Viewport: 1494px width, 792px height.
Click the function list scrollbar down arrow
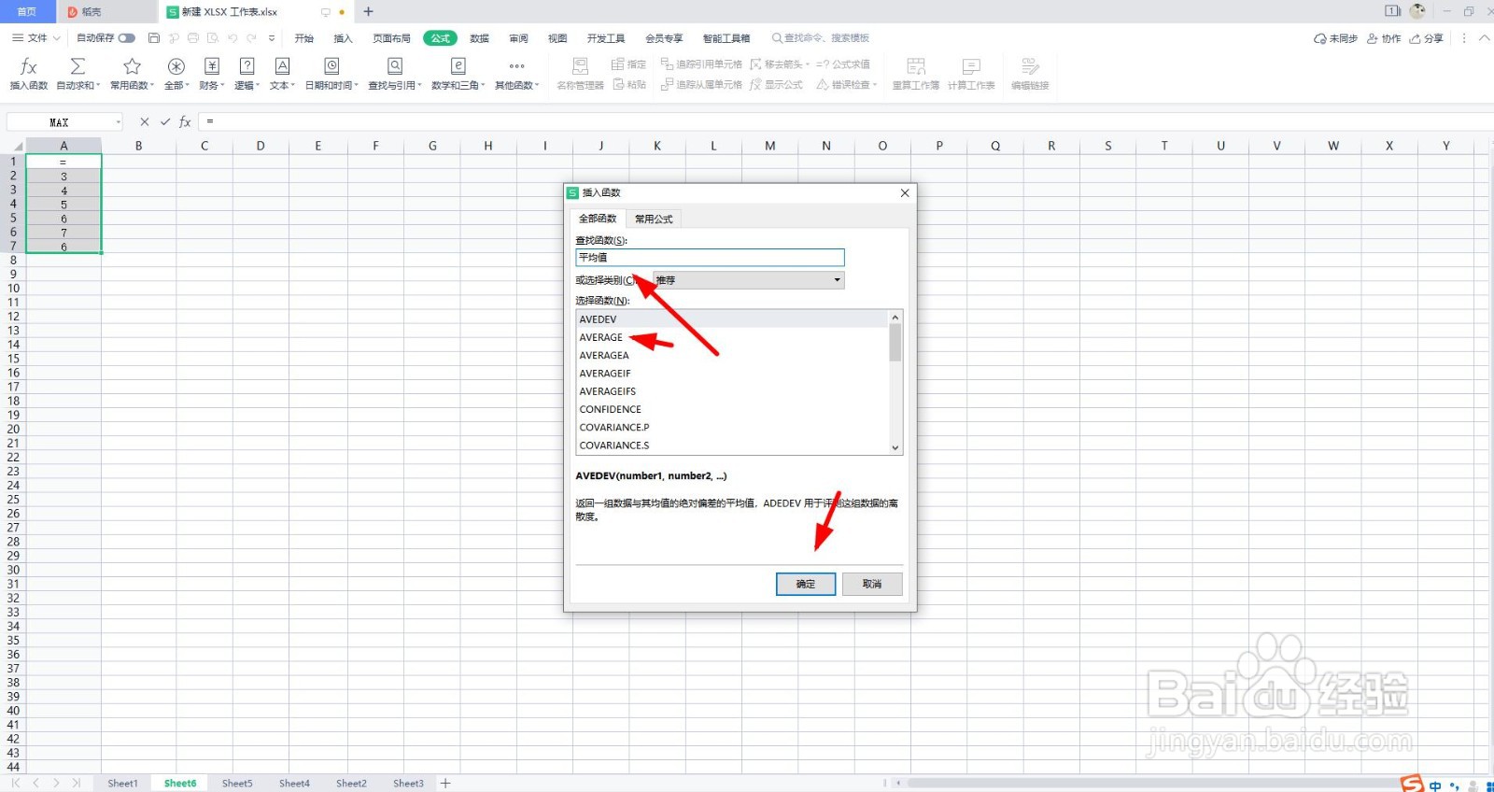(x=895, y=447)
